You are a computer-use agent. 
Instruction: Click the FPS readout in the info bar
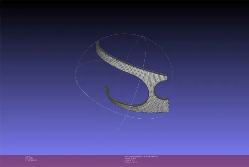[28, 158]
